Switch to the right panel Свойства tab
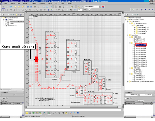Viewport: 155px width, 121px height. pos(140,101)
